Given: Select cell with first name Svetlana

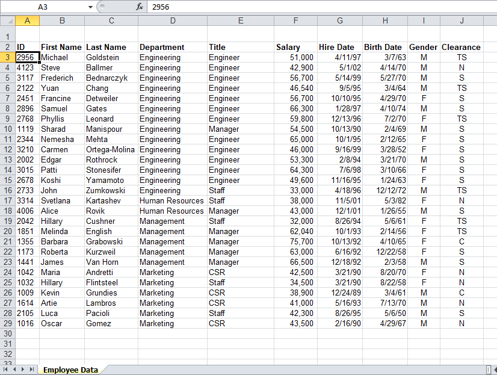Looking at the screenshot, I should (x=62, y=200).
